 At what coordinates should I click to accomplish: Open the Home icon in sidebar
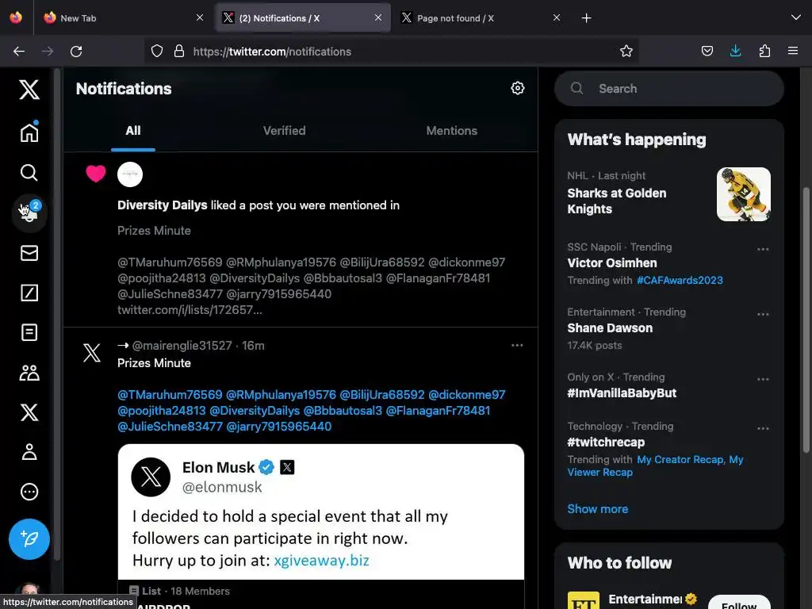point(29,132)
